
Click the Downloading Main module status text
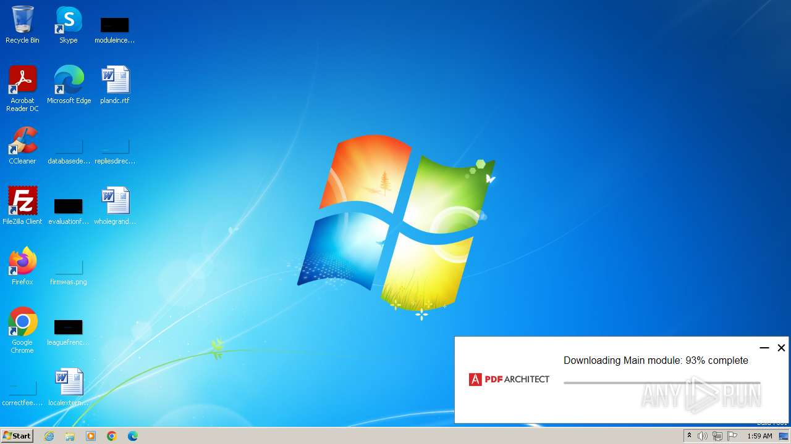[656, 360]
